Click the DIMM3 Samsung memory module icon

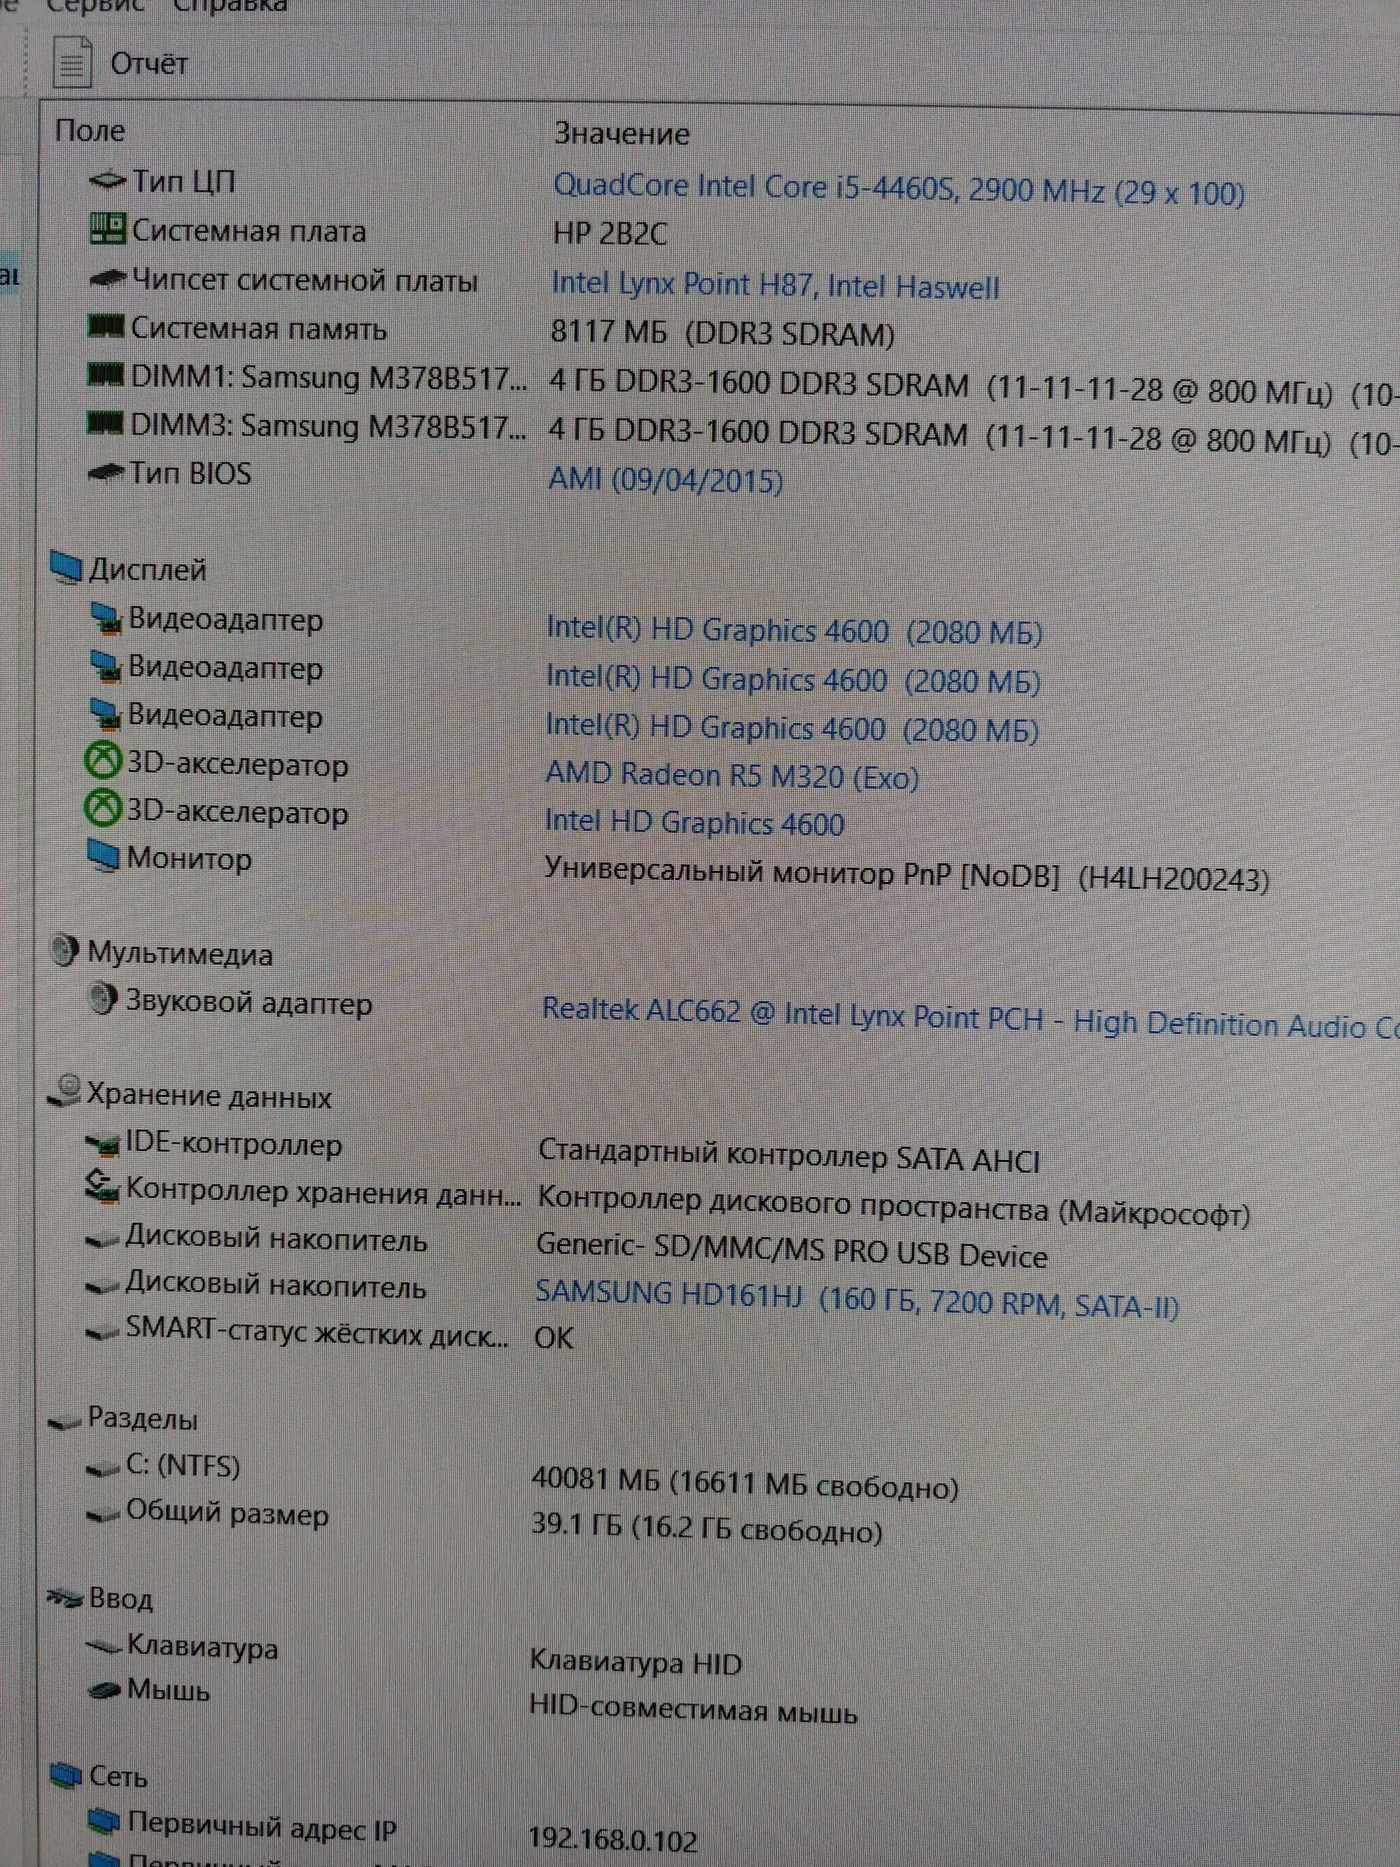pyautogui.click(x=106, y=423)
